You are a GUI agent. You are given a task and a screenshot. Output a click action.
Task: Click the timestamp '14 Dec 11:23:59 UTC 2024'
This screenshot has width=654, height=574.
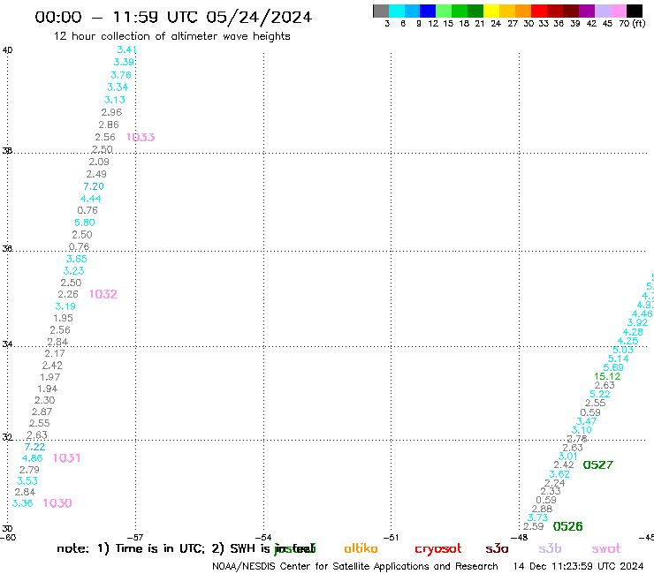coord(579,566)
